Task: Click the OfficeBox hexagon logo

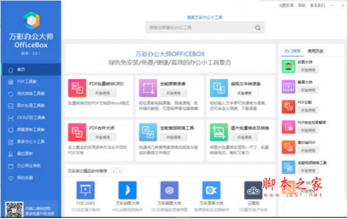Action: (x=31, y=20)
